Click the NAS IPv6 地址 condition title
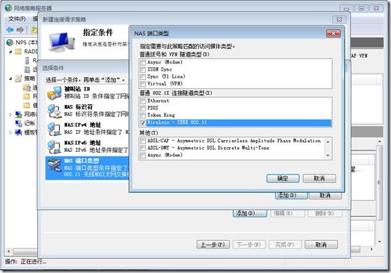 pos(83,143)
